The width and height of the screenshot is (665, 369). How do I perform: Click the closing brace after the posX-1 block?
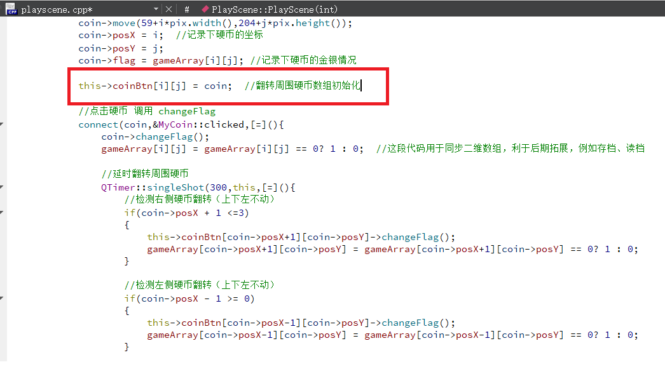tap(127, 347)
